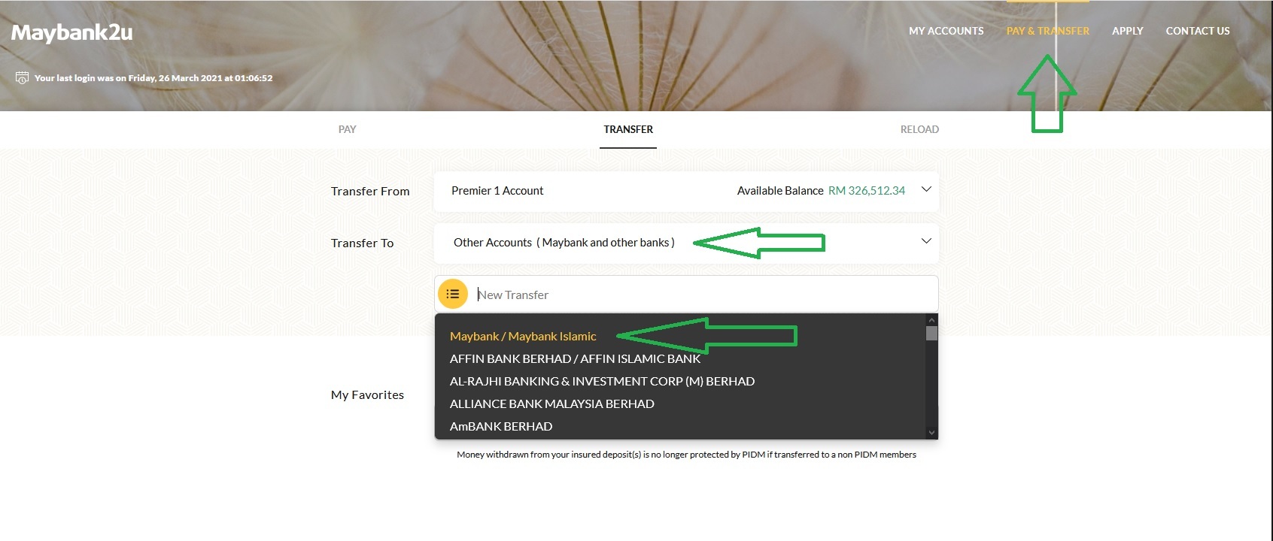Open PAY & TRANSFER menu

[1047, 31]
